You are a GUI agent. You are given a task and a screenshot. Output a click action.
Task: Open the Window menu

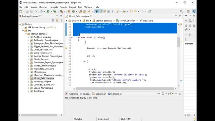tap(88, 7)
